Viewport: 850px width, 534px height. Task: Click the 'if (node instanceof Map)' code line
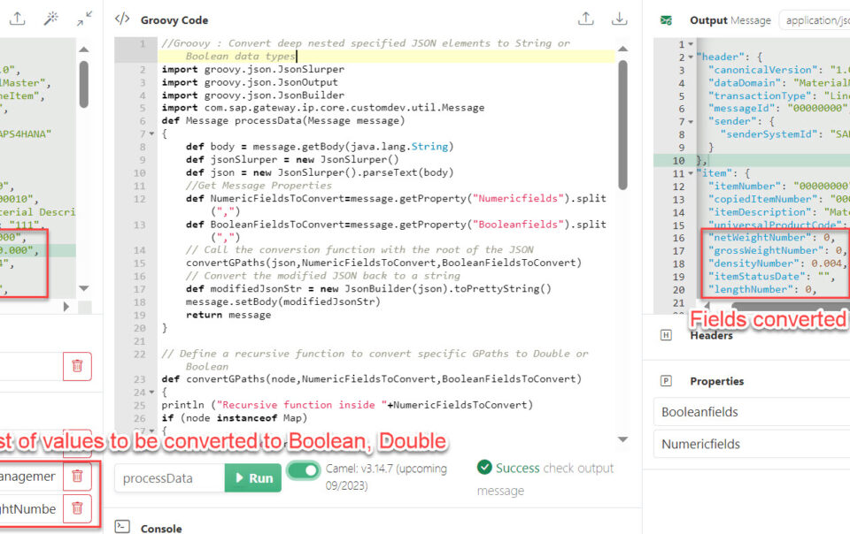point(234,417)
